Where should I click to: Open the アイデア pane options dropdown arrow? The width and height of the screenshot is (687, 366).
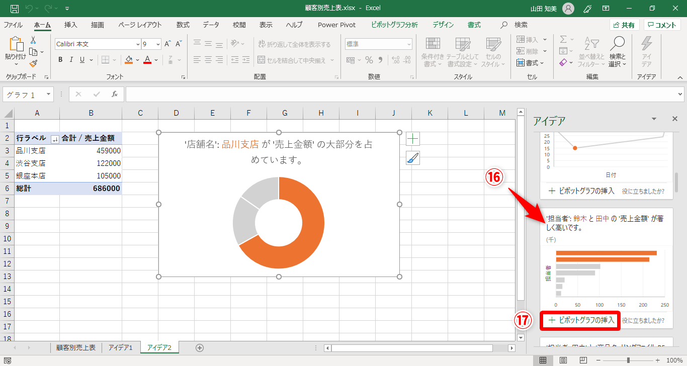654,119
